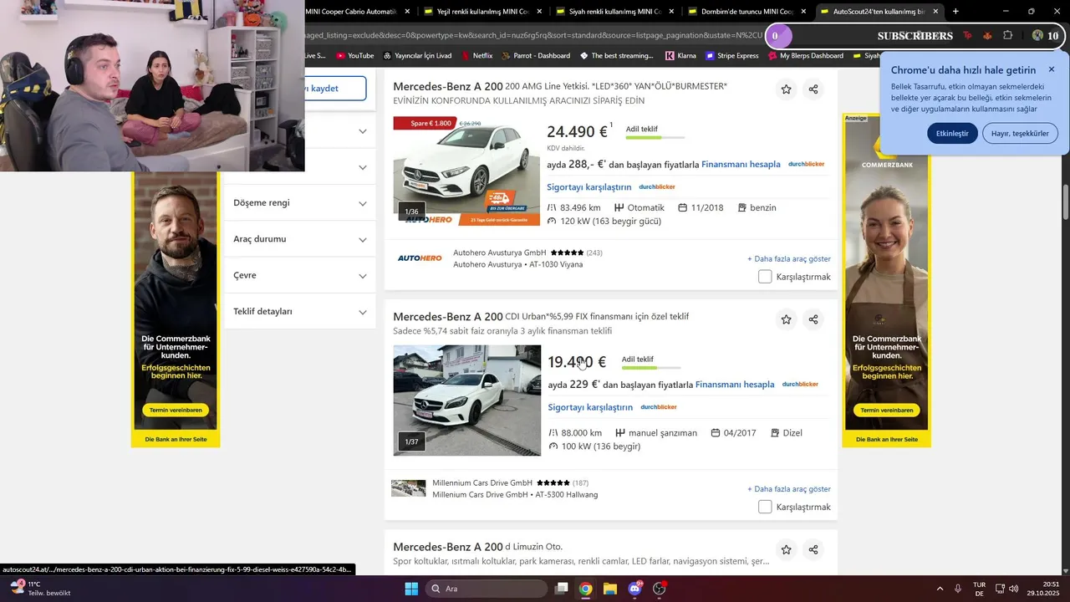This screenshot has width=1070, height=602.
Task: Click Sigortayı karşılaştırın under CDI Urban listing
Action: click(590, 408)
